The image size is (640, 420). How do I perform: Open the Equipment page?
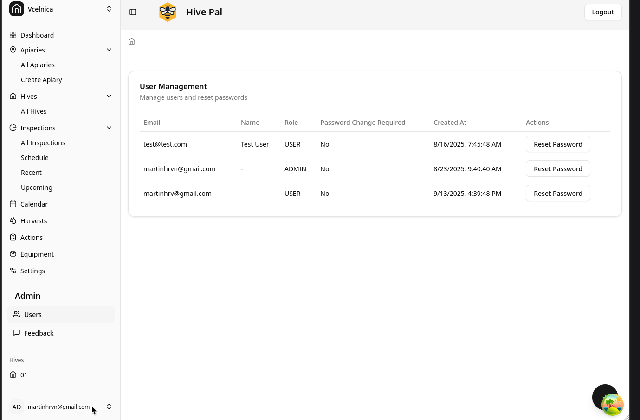click(37, 254)
